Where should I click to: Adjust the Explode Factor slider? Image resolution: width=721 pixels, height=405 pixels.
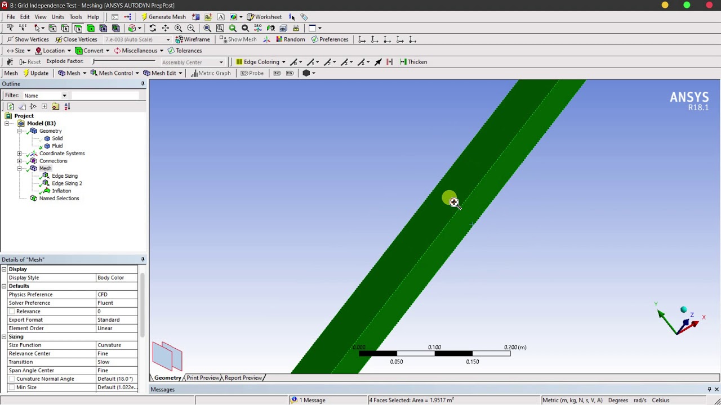click(x=124, y=61)
